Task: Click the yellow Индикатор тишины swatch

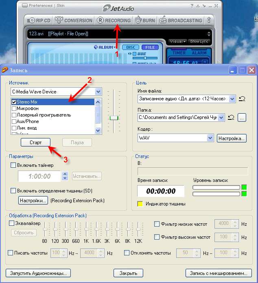Action: click(140, 204)
